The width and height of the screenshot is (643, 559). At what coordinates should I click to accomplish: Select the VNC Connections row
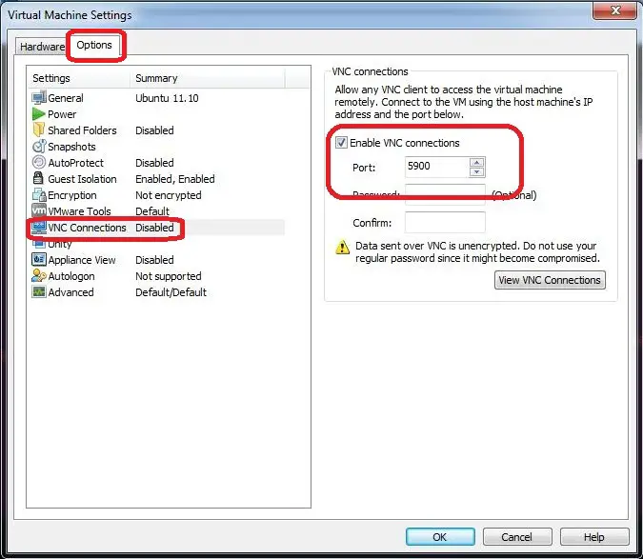(157, 228)
